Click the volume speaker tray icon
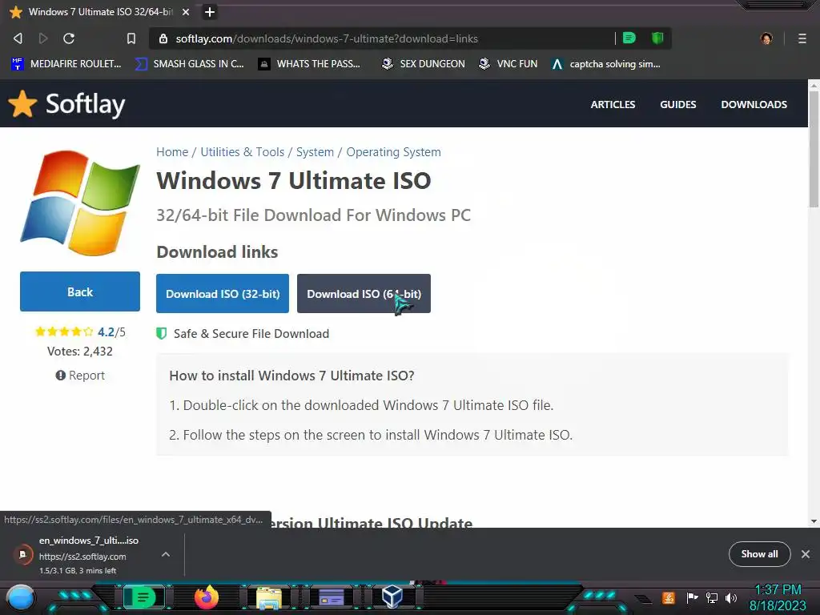The height and width of the screenshot is (615, 820). [730, 597]
